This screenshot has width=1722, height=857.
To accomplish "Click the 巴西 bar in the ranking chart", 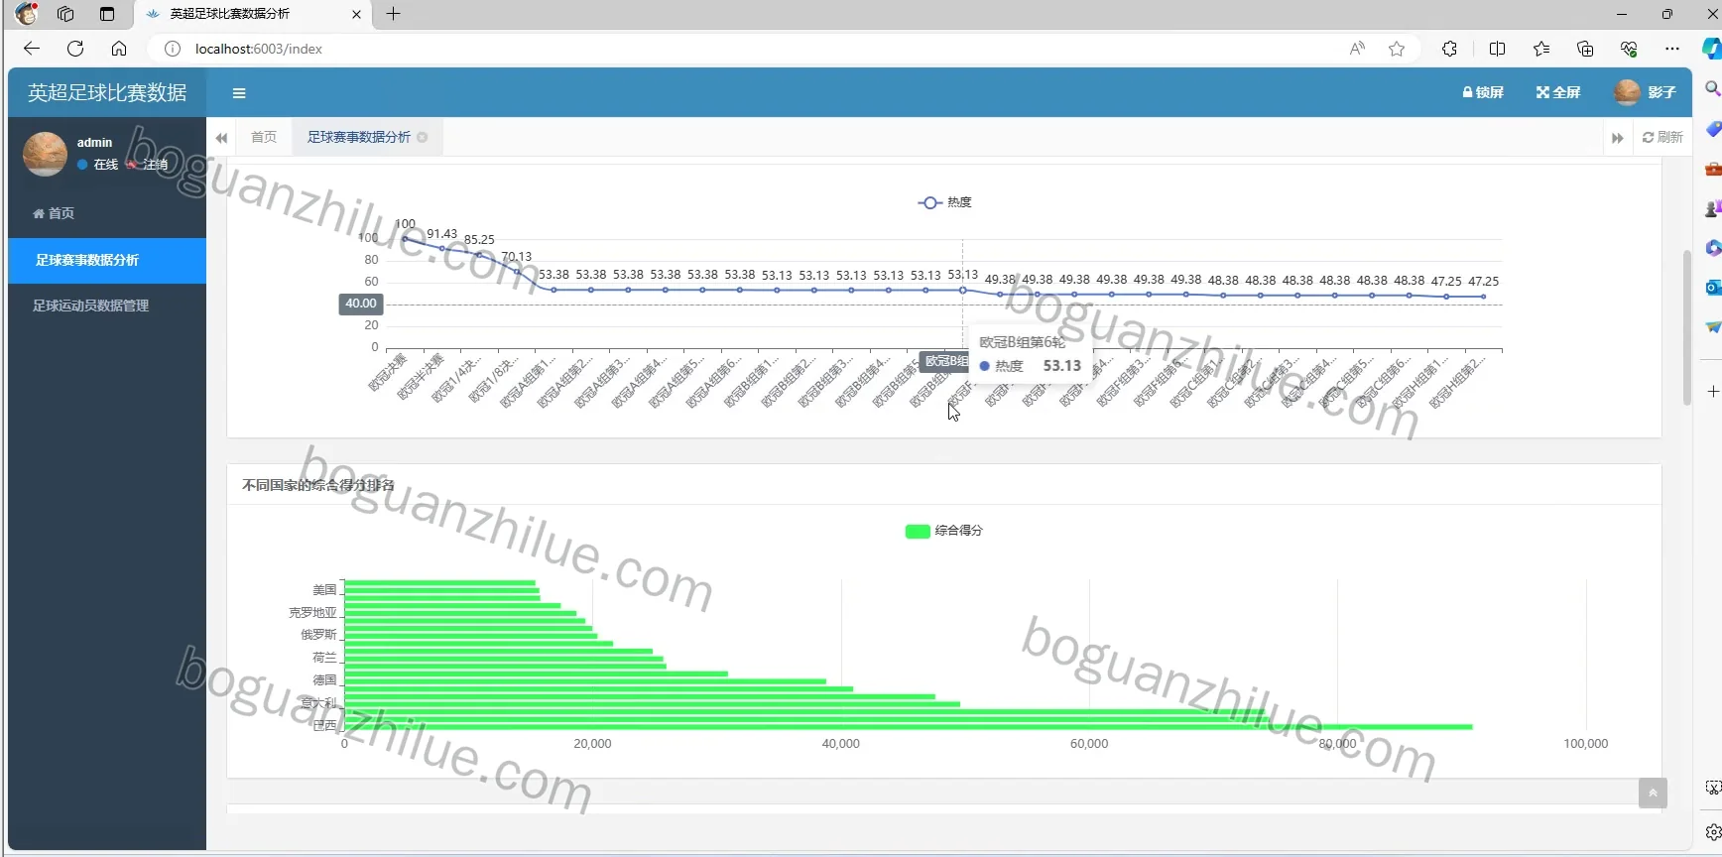I will 909,727.
